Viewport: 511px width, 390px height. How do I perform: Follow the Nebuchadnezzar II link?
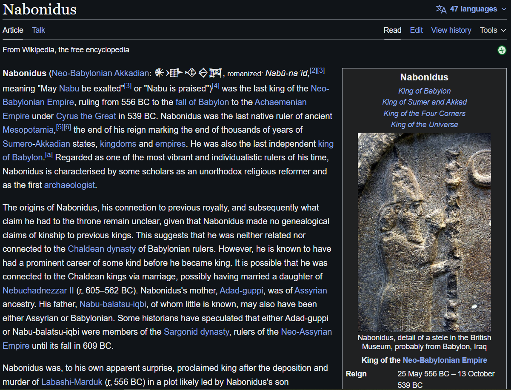(x=38, y=290)
